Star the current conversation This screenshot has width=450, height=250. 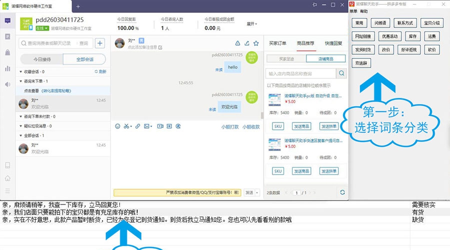click(x=256, y=43)
